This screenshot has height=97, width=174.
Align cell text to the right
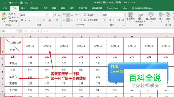tap(71, 20)
